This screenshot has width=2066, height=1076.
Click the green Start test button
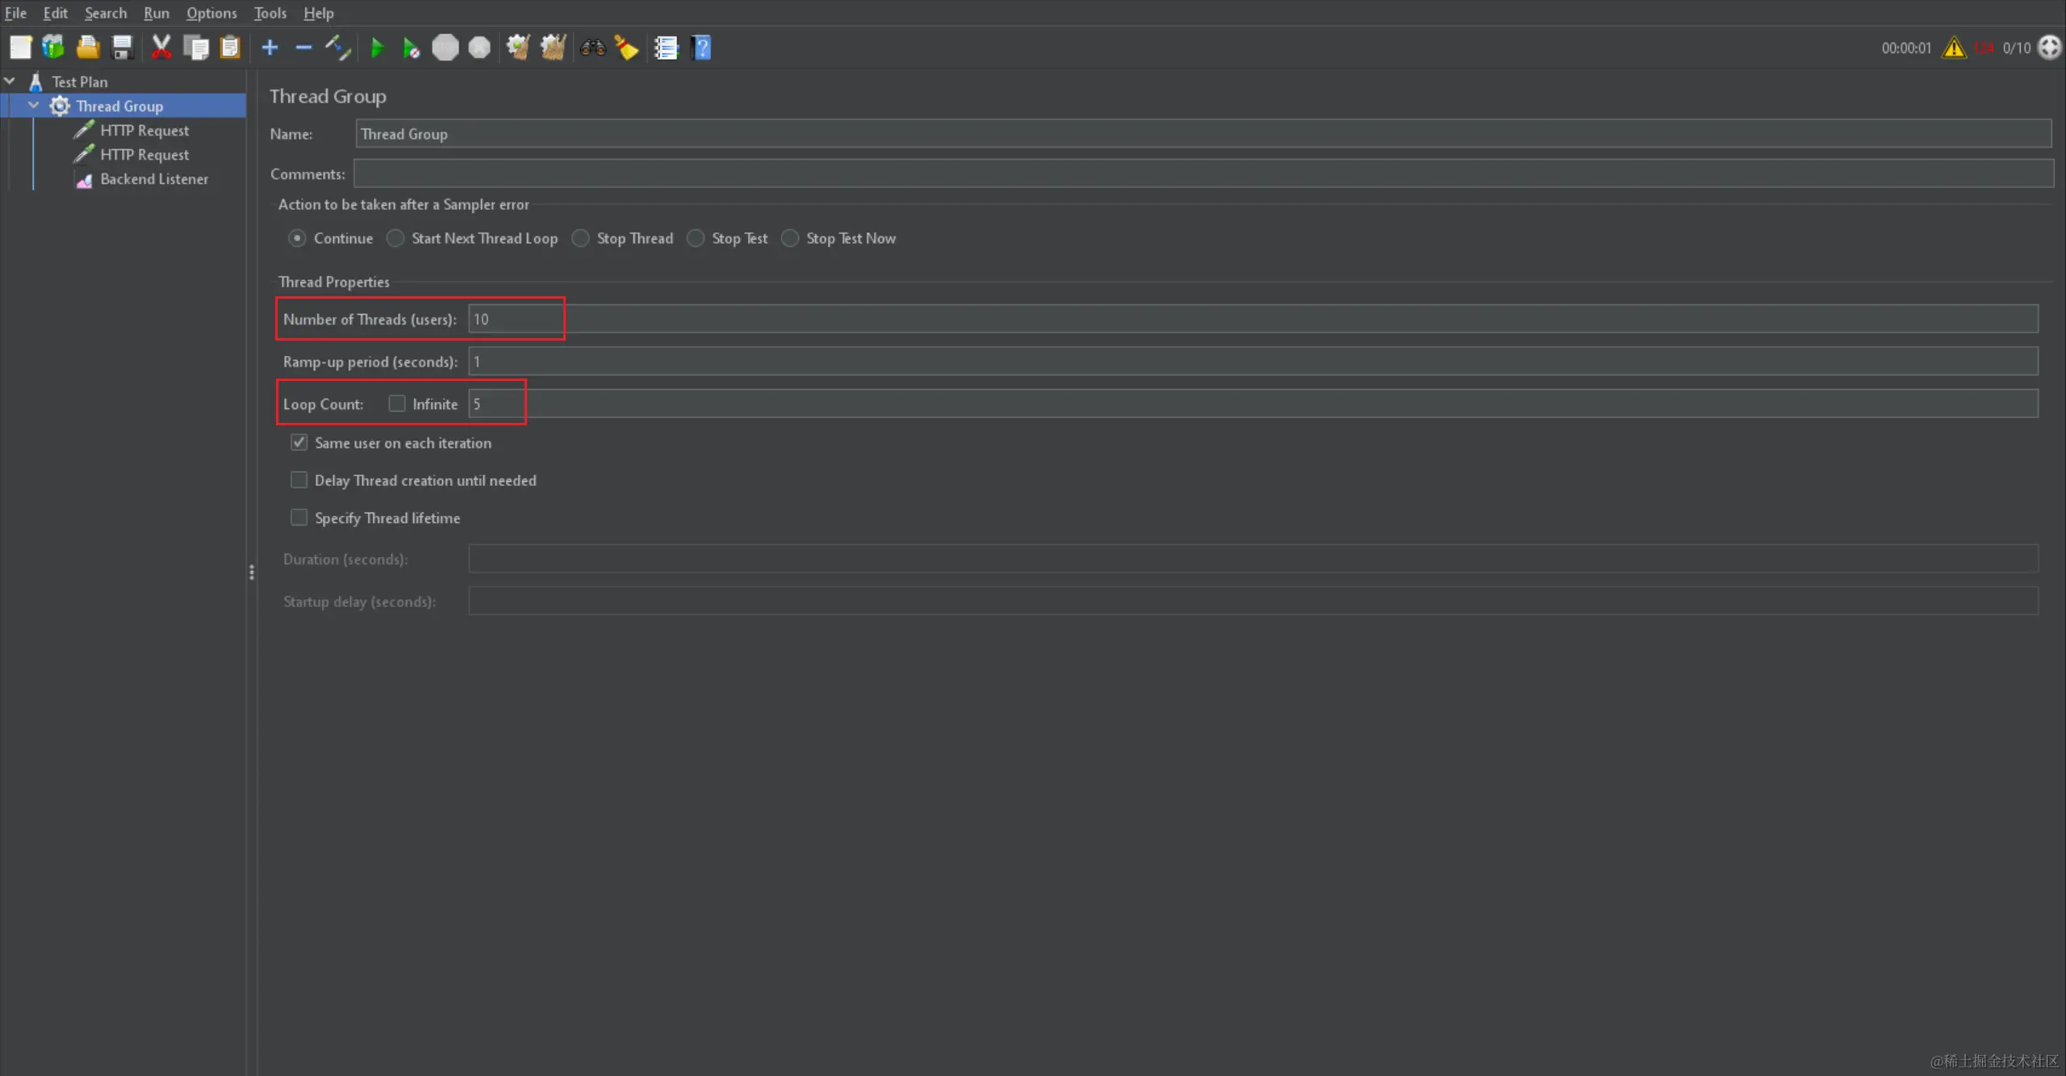tap(376, 48)
